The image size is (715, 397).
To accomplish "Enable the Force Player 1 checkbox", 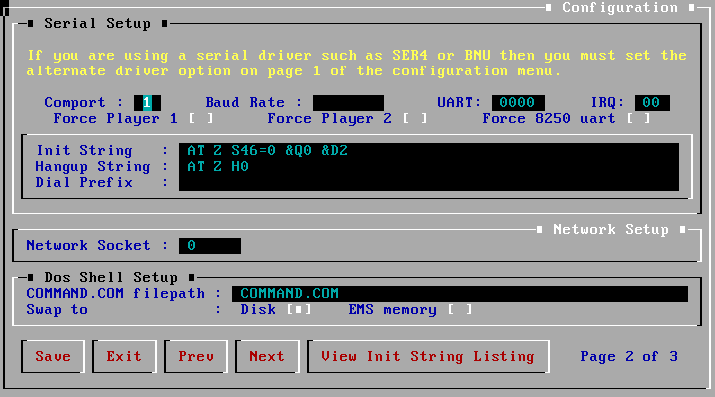I will [202, 119].
